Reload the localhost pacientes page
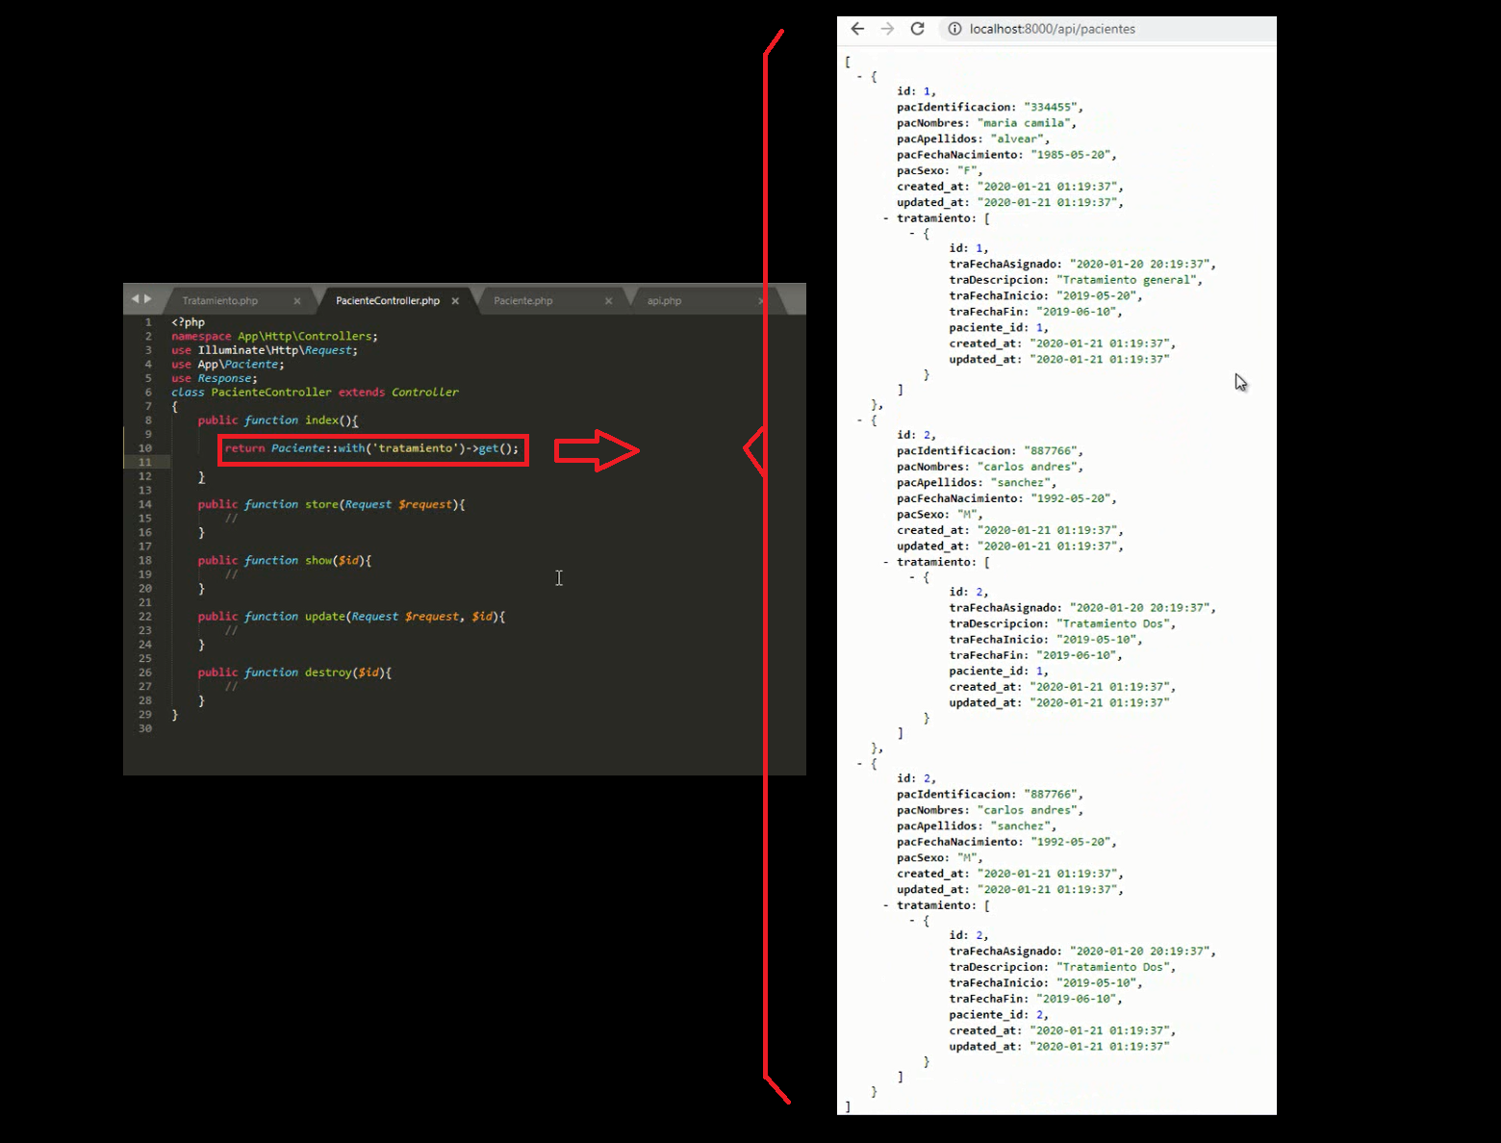1501x1143 pixels. tap(918, 29)
